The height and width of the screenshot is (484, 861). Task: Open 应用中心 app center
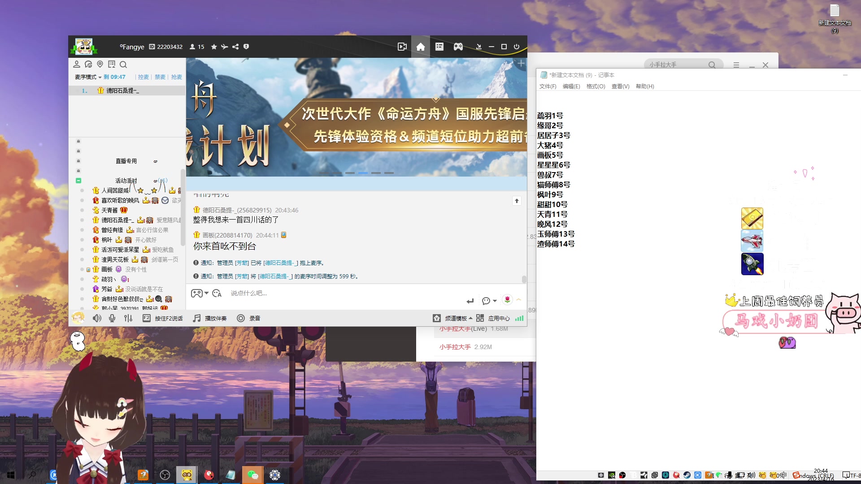point(493,318)
